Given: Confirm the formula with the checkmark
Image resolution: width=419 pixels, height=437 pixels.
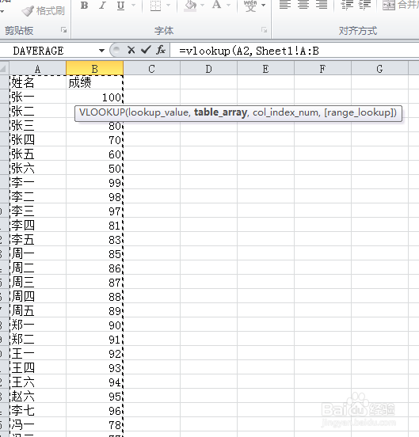Looking at the screenshot, I should tap(146, 51).
